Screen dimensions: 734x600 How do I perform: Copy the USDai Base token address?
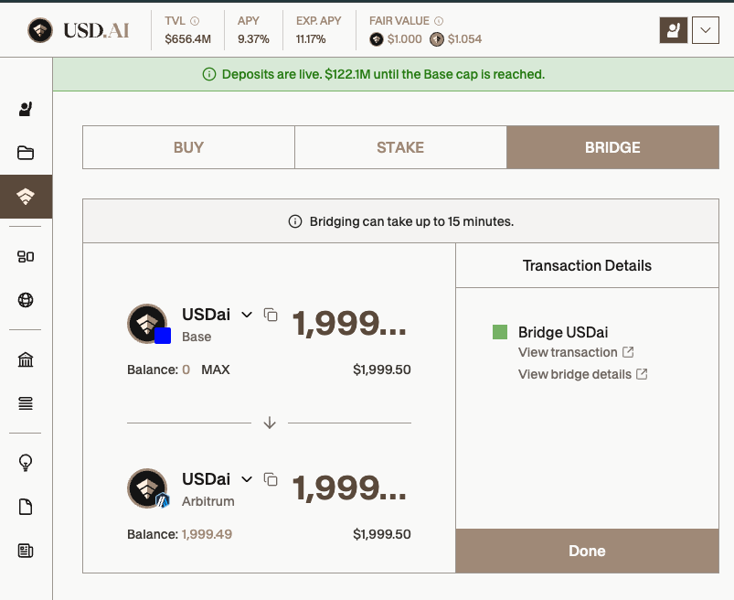pos(271,315)
